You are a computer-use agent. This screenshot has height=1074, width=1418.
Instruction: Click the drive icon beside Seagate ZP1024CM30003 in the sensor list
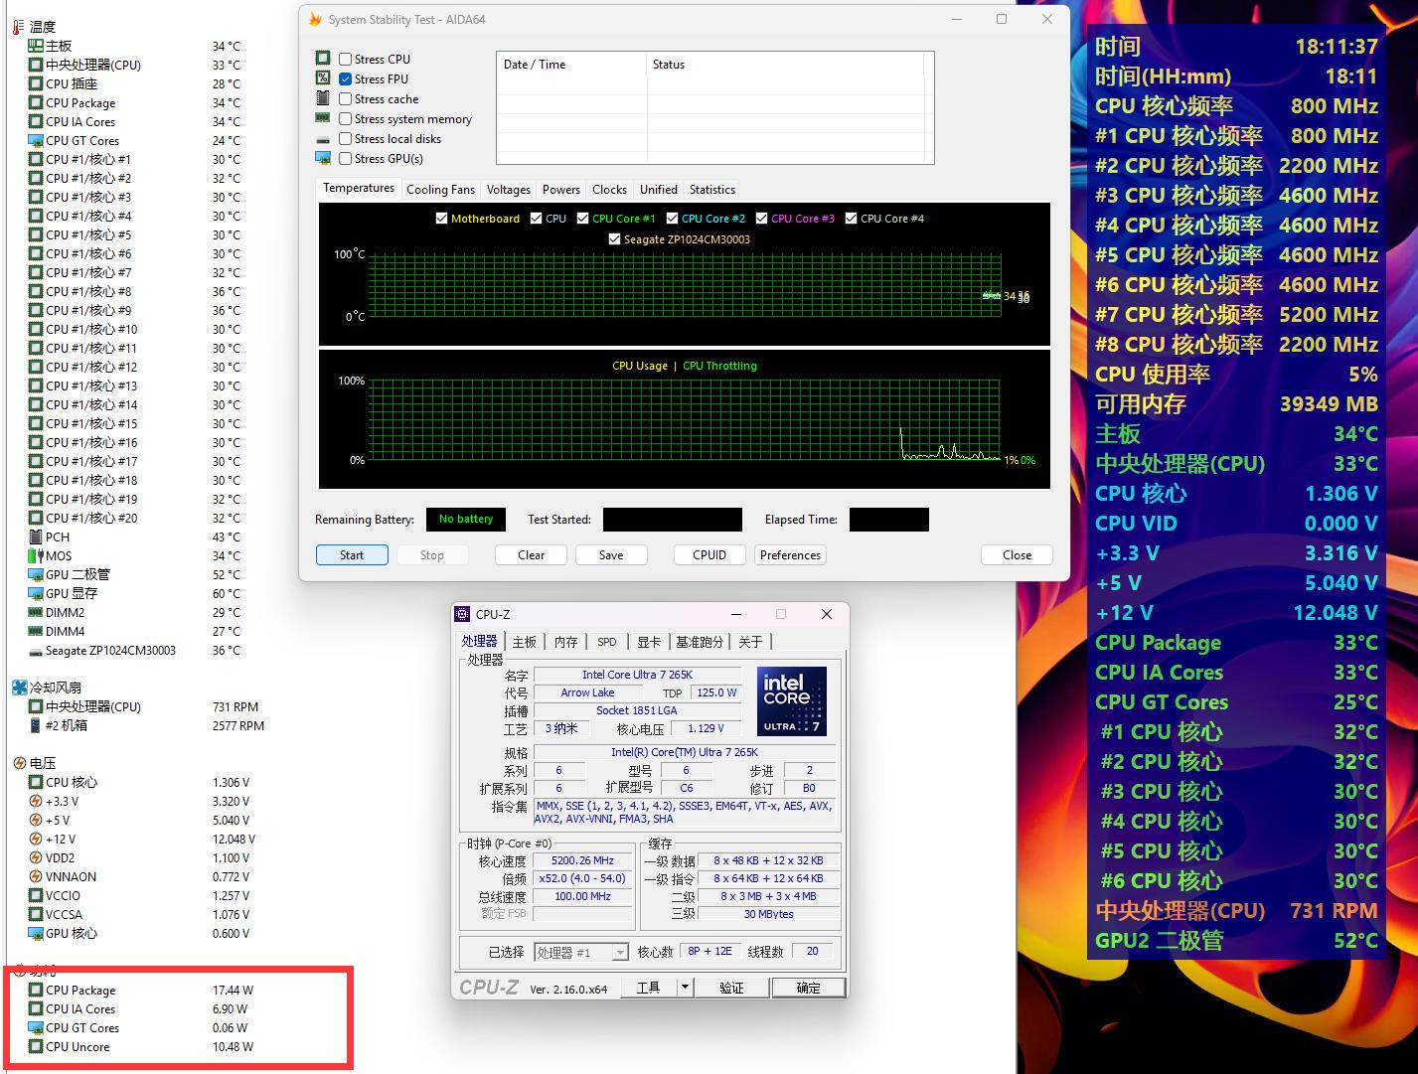[x=36, y=651]
